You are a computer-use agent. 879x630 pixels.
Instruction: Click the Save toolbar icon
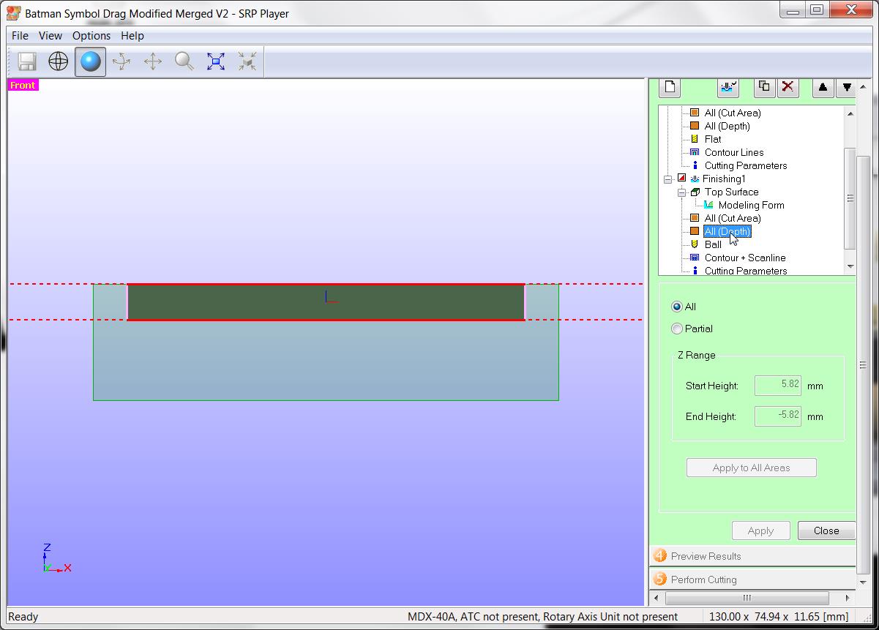27,61
